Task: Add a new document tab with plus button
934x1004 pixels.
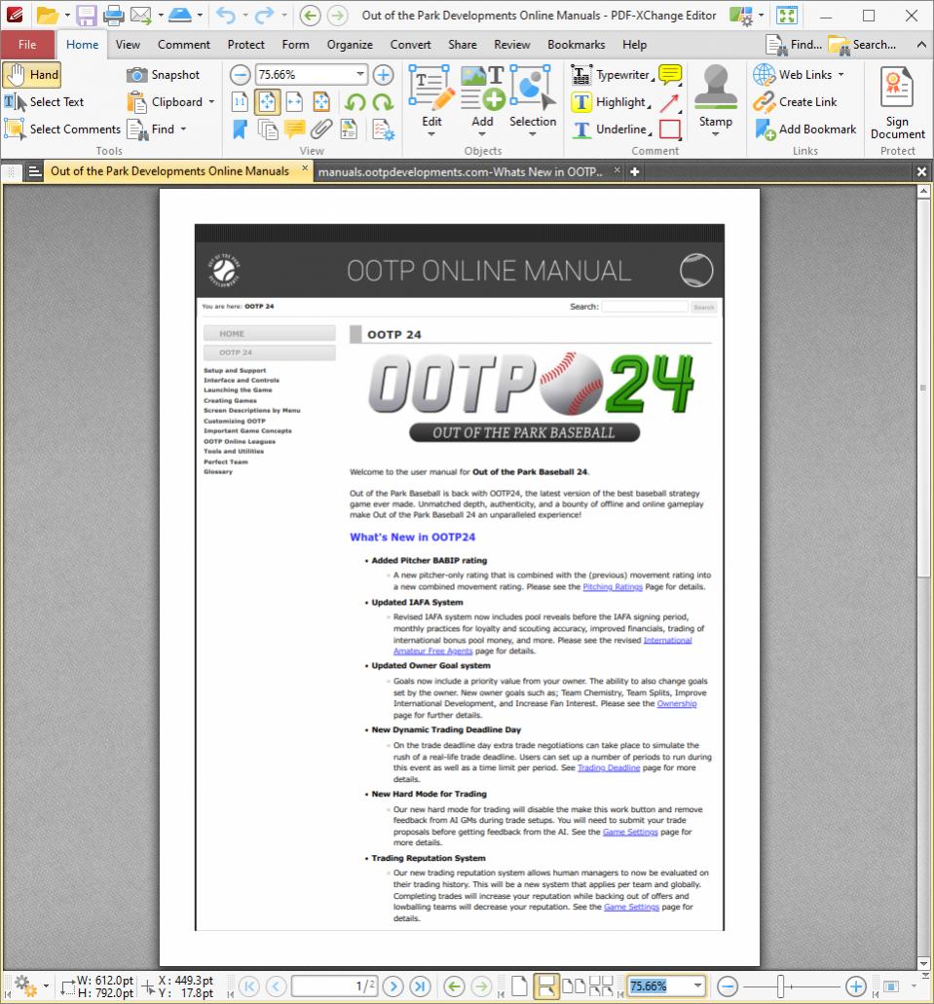Action: click(634, 171)
